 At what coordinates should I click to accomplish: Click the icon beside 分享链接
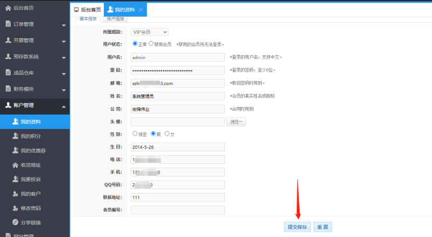pos(16,222)
